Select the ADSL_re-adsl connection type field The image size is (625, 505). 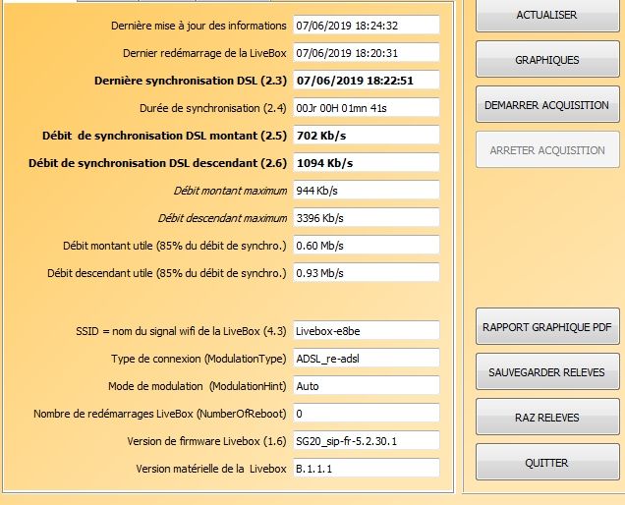(367, 358)
